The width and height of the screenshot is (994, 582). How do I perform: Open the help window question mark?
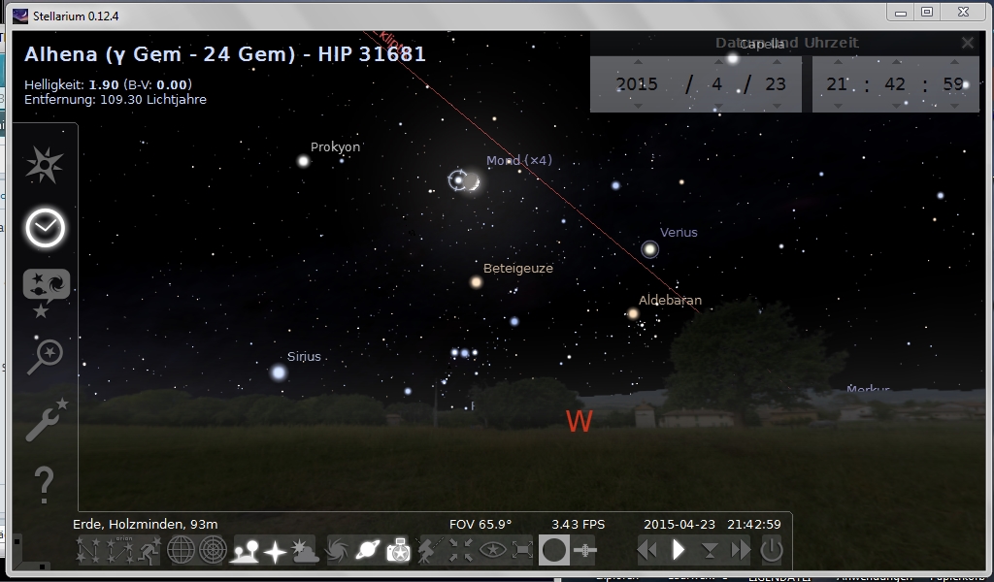pyautogui.click(x=45, y=480)
